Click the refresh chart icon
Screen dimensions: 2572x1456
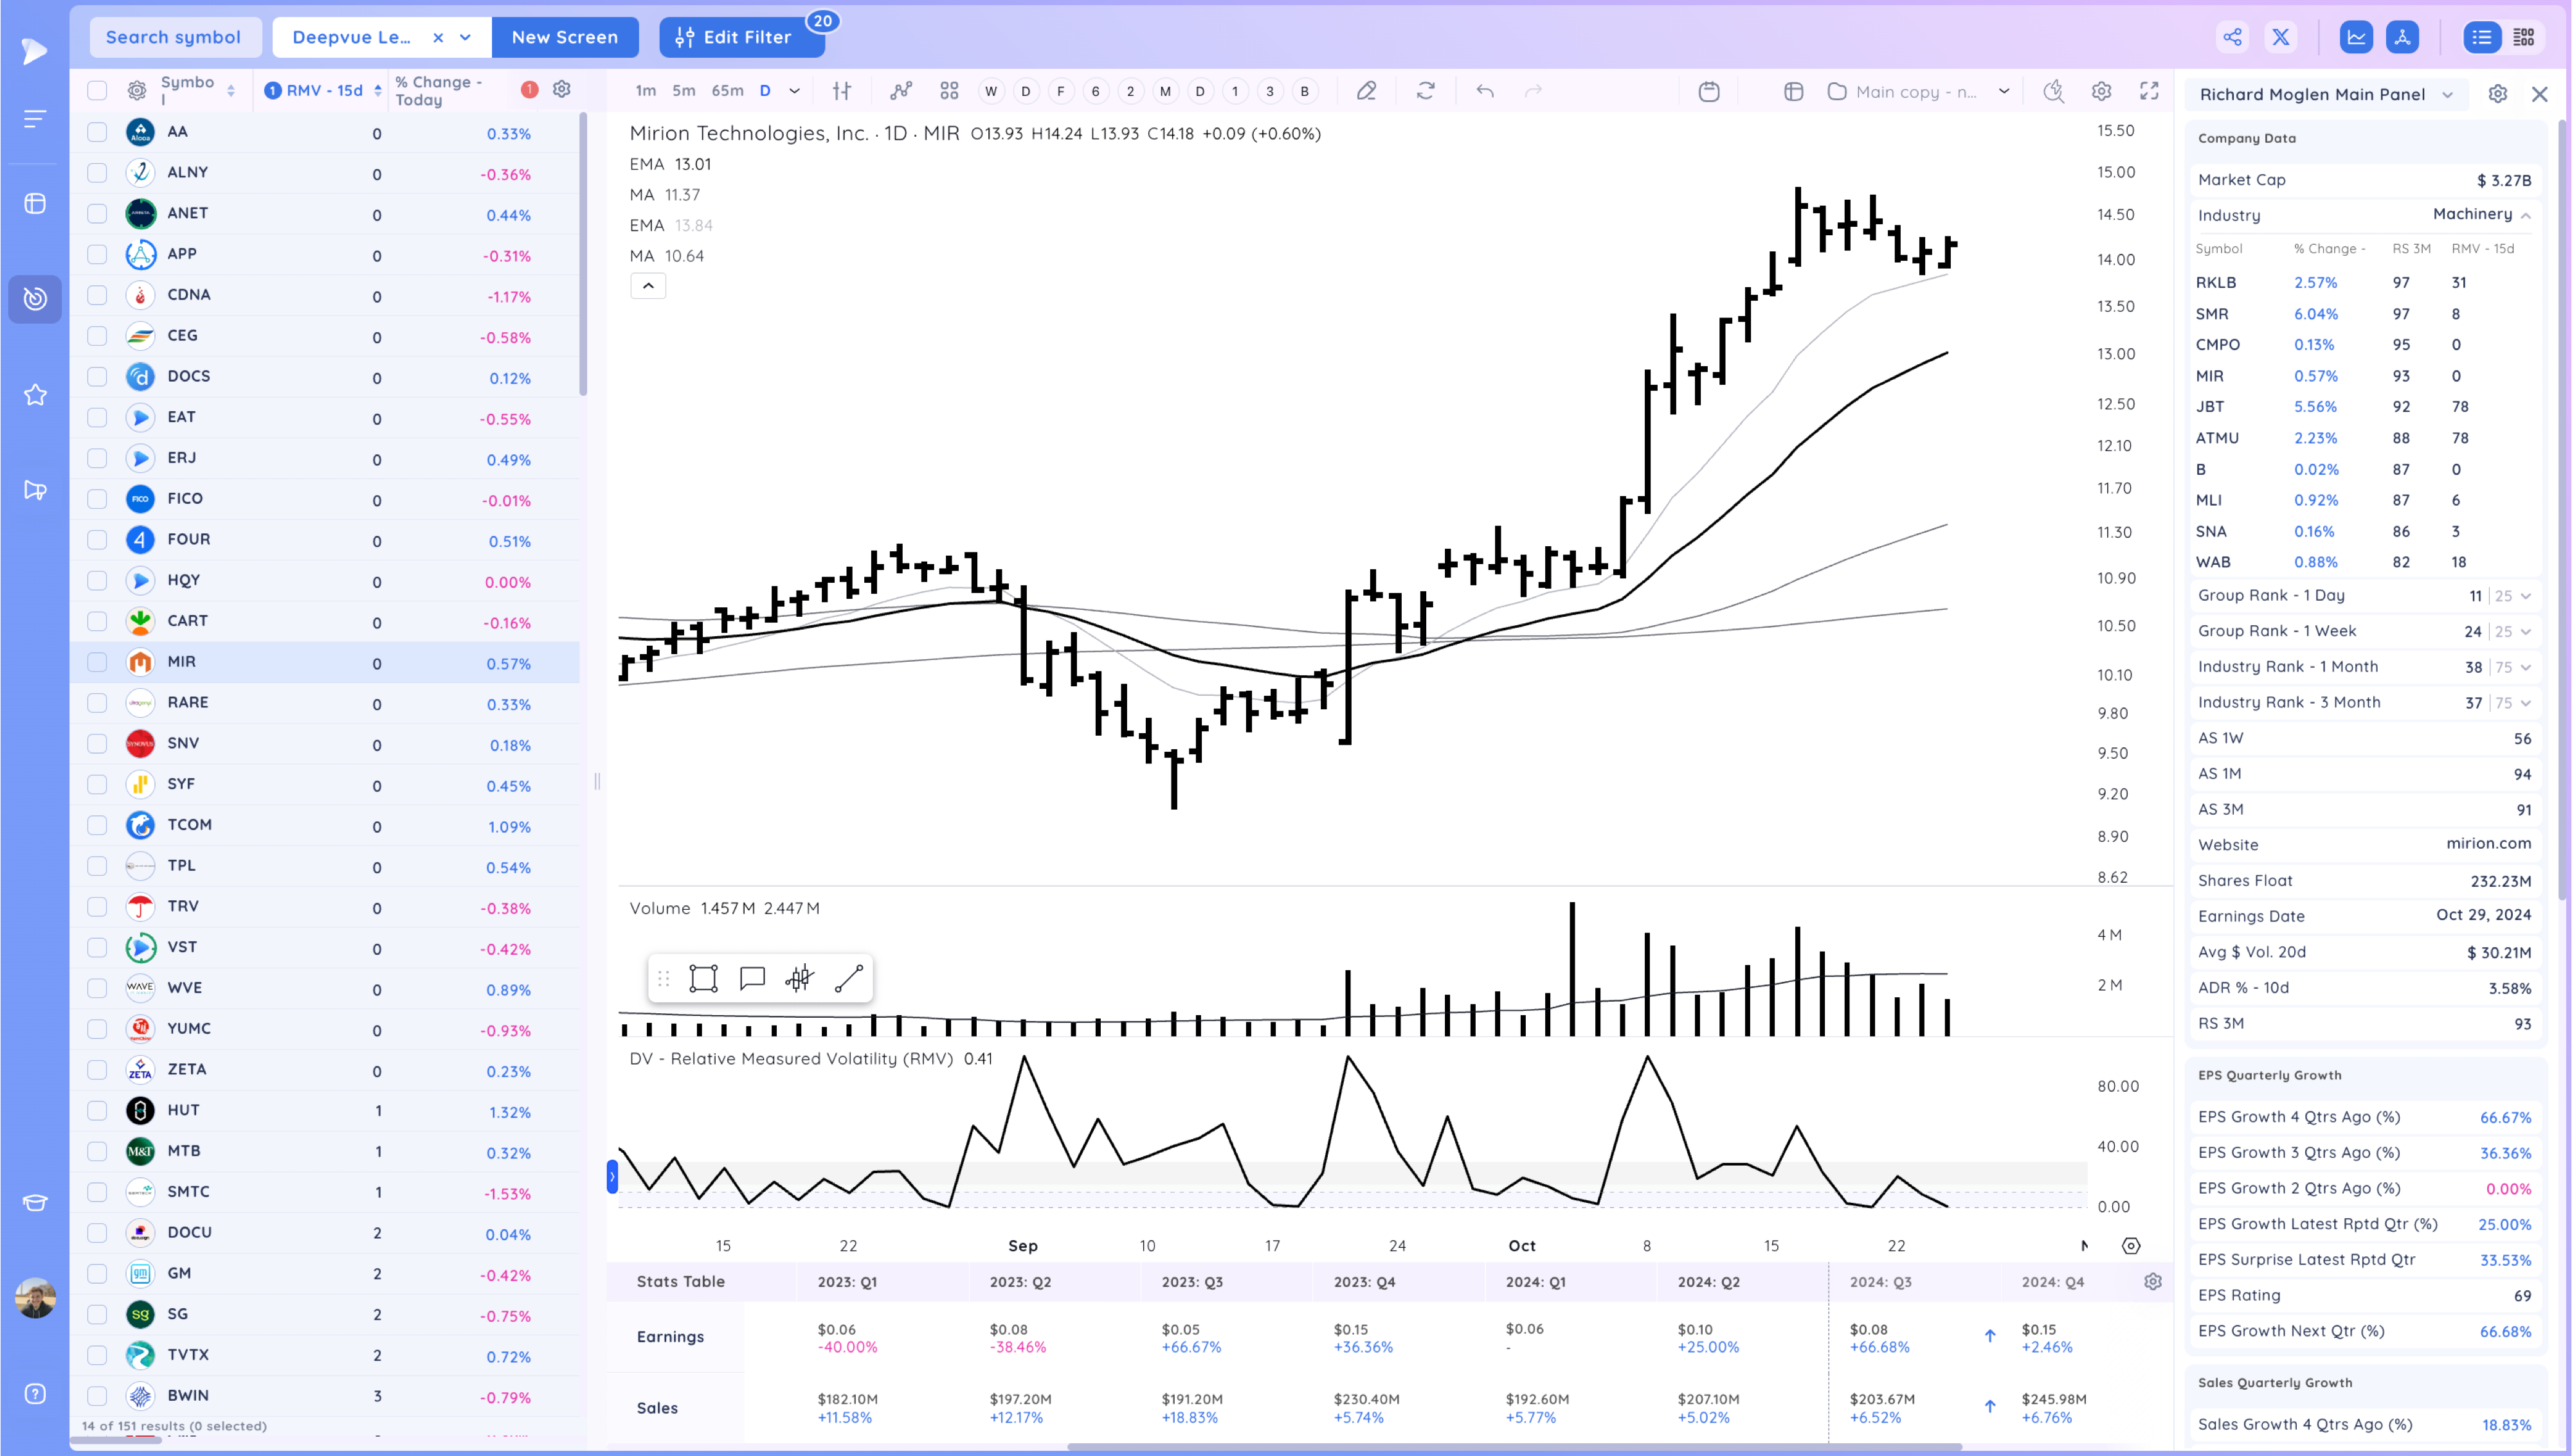1426,91
